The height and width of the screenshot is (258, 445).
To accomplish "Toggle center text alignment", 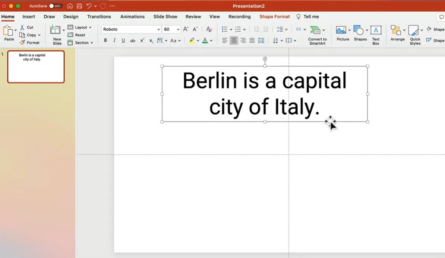I will pos(234,41).
